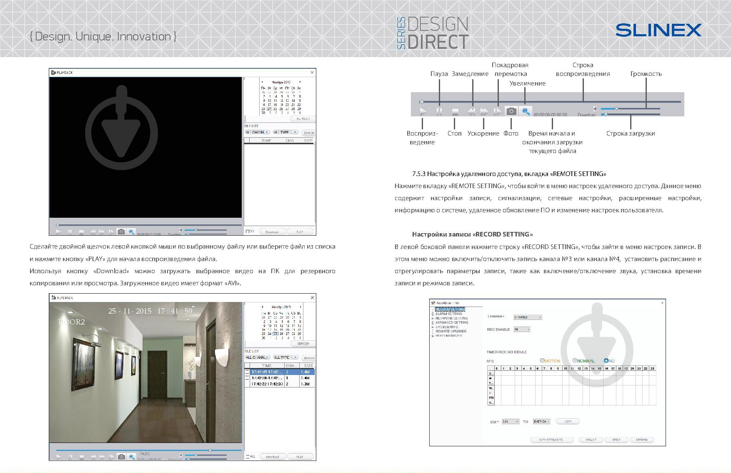Click the COPY SETTINGS TO button
This screenshot has width=731, height=473.
click(x=551, y=440)
